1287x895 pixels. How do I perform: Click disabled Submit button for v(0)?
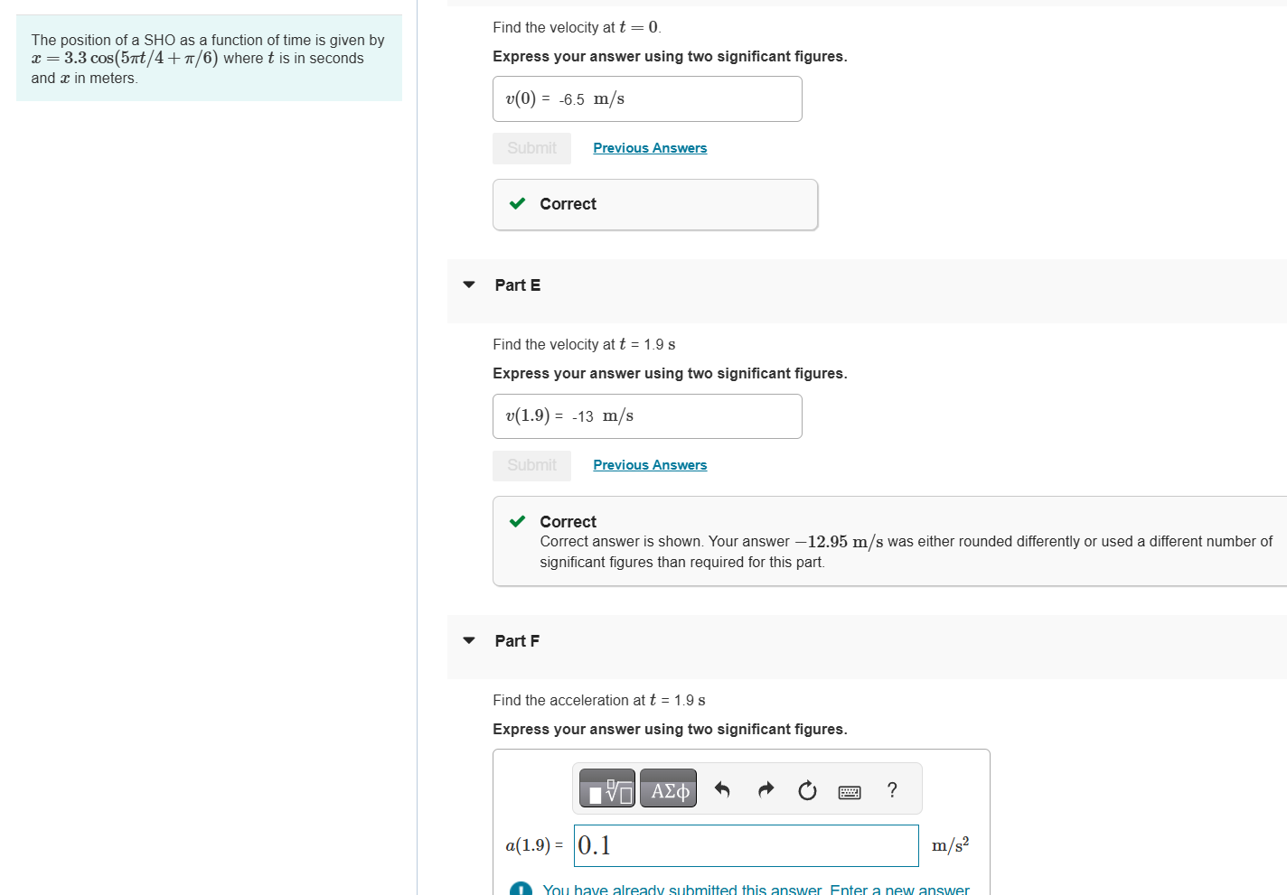[x=531, y=148]
